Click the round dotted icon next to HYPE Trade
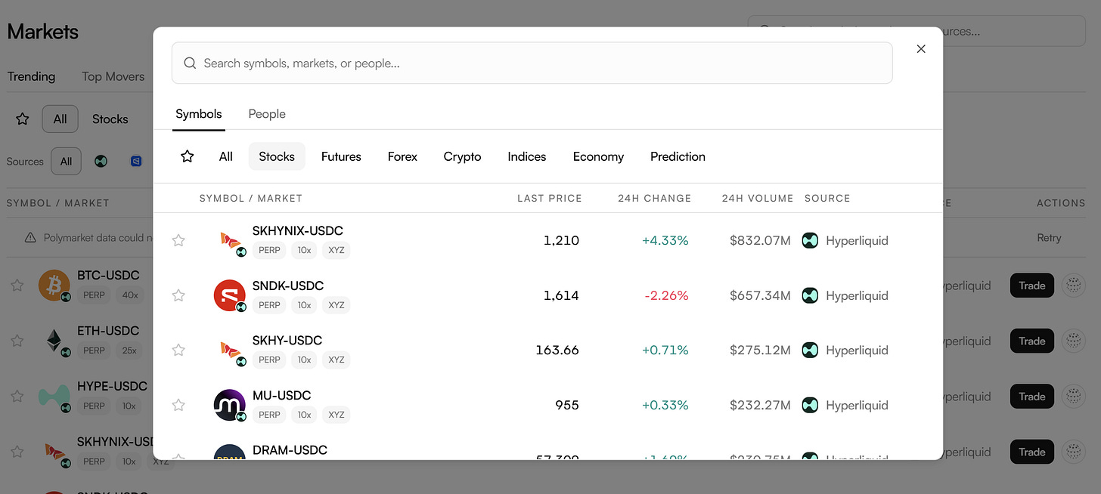The width and height of the screenshot is (1101, 494). [x=1073, y=397]
